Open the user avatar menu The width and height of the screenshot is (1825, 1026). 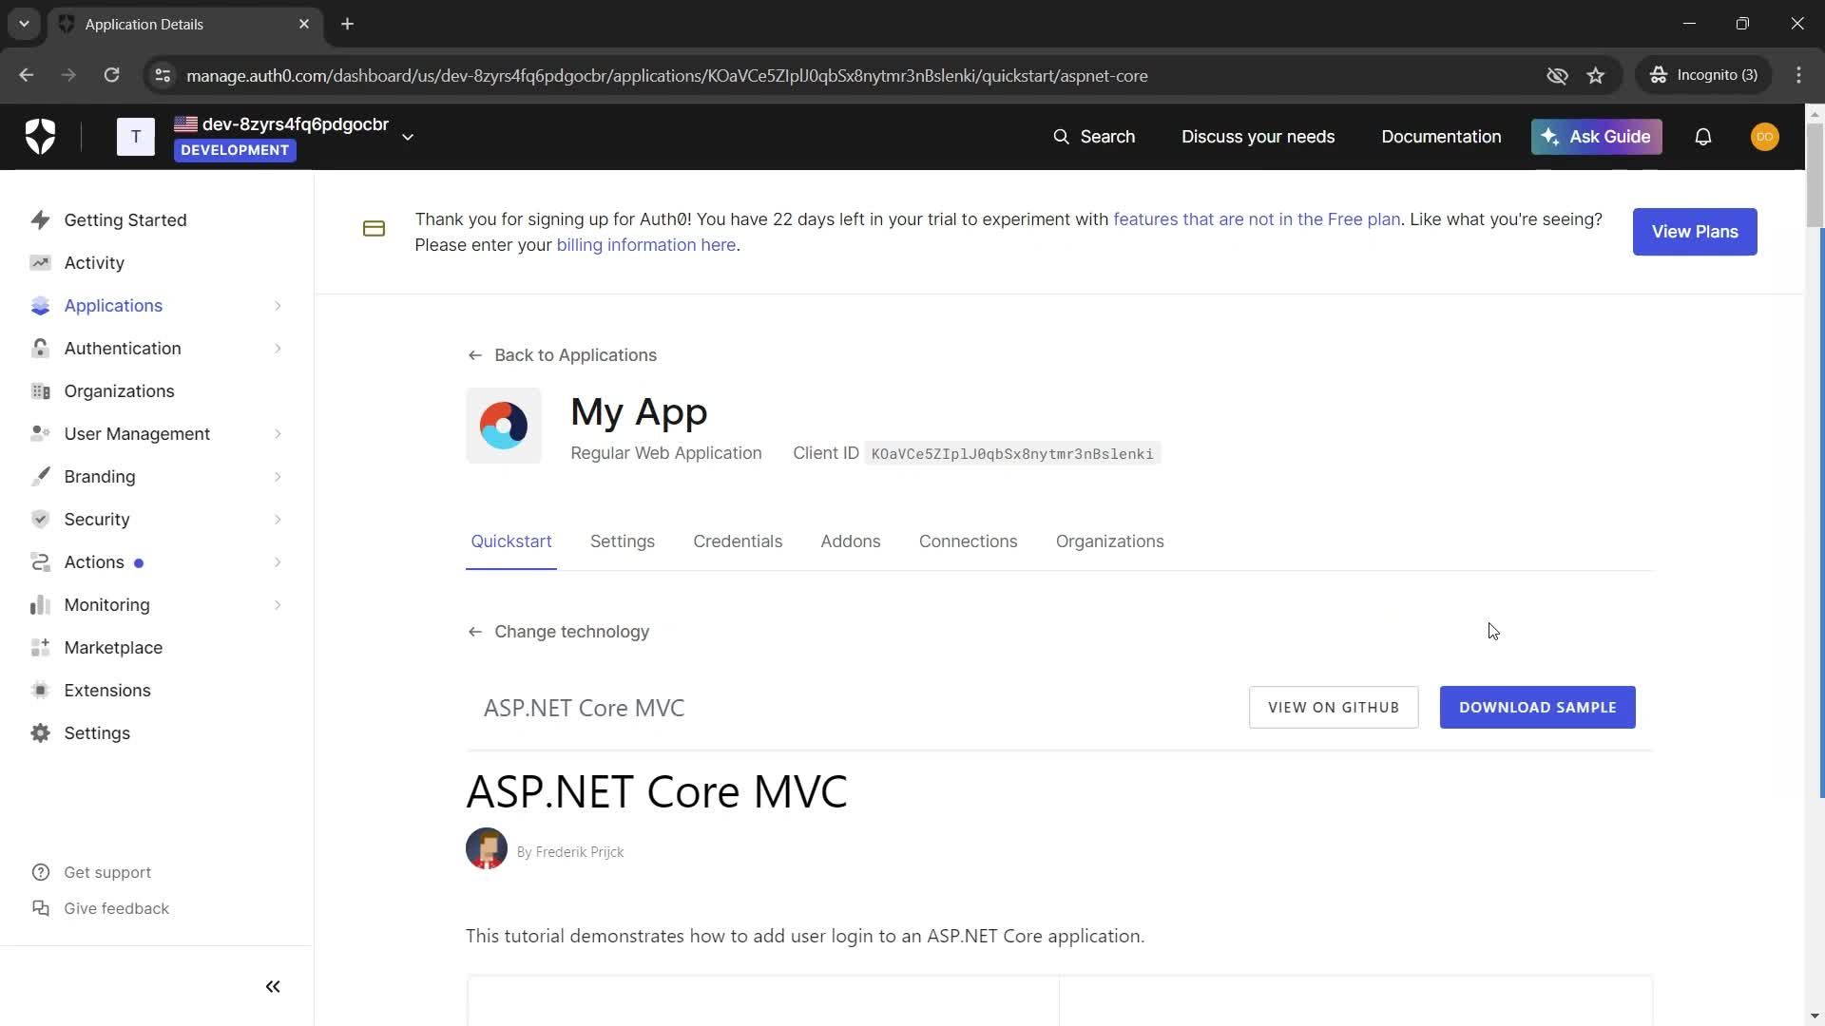[1765, 137]
